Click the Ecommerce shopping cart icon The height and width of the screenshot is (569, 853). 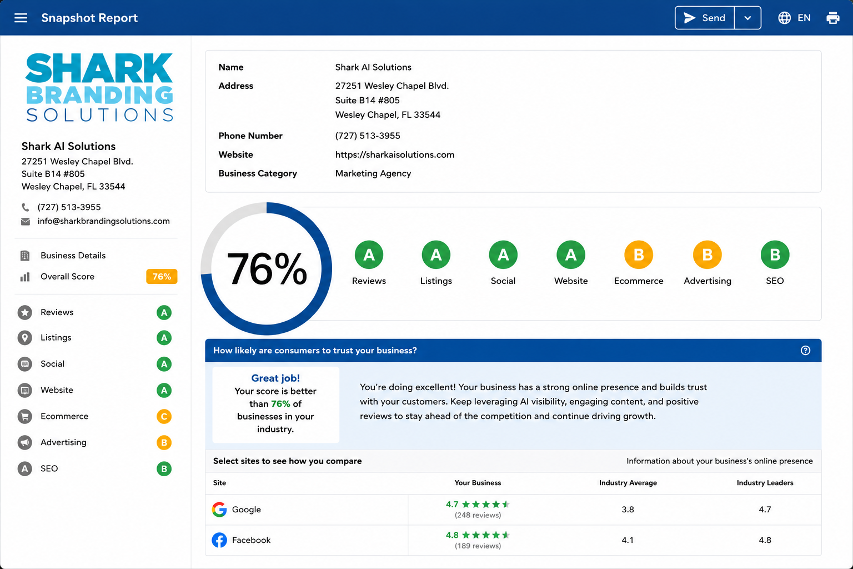[x=25, y=416]
